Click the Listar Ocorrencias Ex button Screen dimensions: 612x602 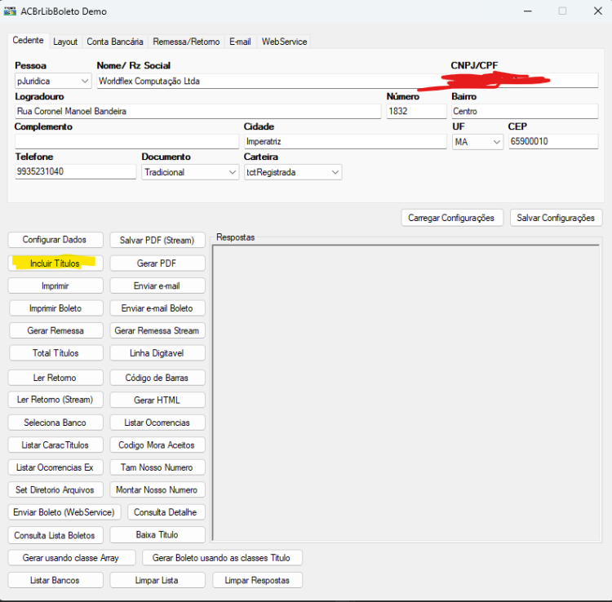[55, 467]
